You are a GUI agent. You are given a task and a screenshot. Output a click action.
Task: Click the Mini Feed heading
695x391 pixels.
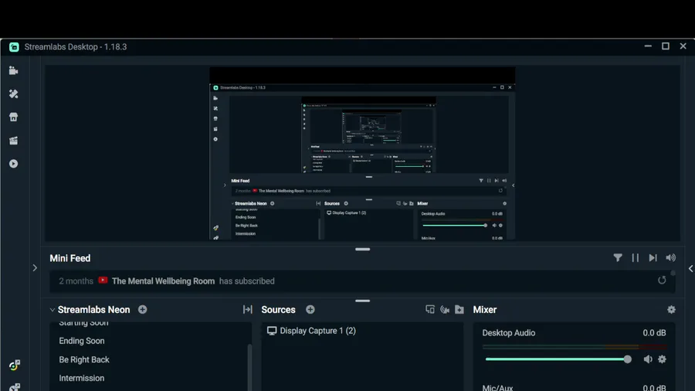point(70,258)
